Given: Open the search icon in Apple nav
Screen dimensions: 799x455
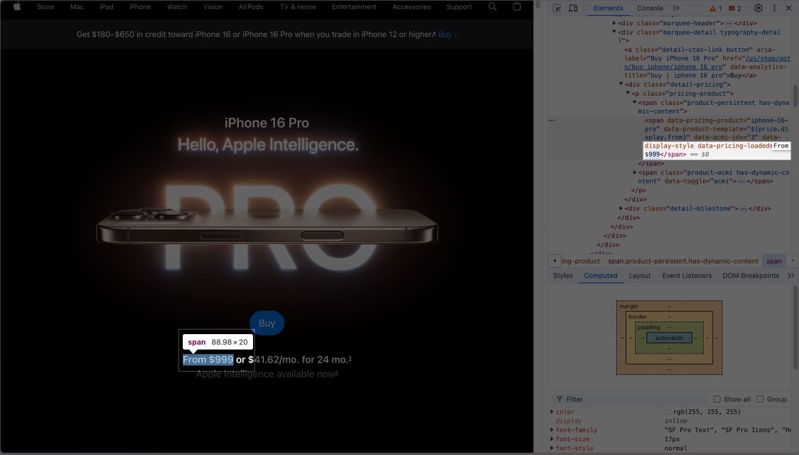Looking at the screenshot, I should coord(493,7).
